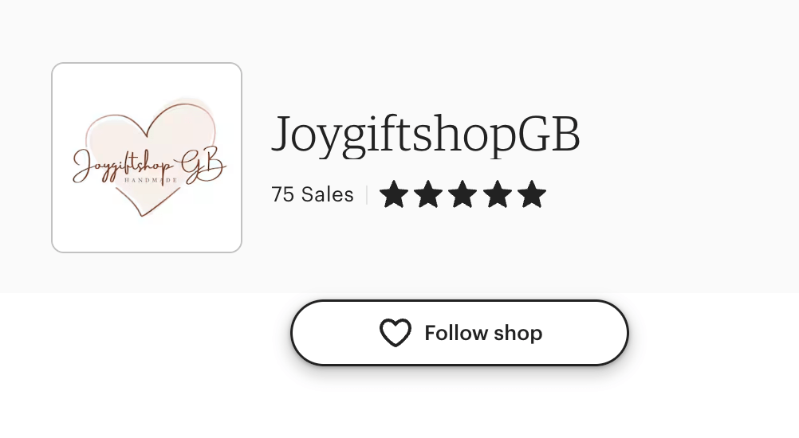Click the fourth rating star
The width and height of the screenshot is (799, 438).
pyautogui.click(x=497, y=194)
